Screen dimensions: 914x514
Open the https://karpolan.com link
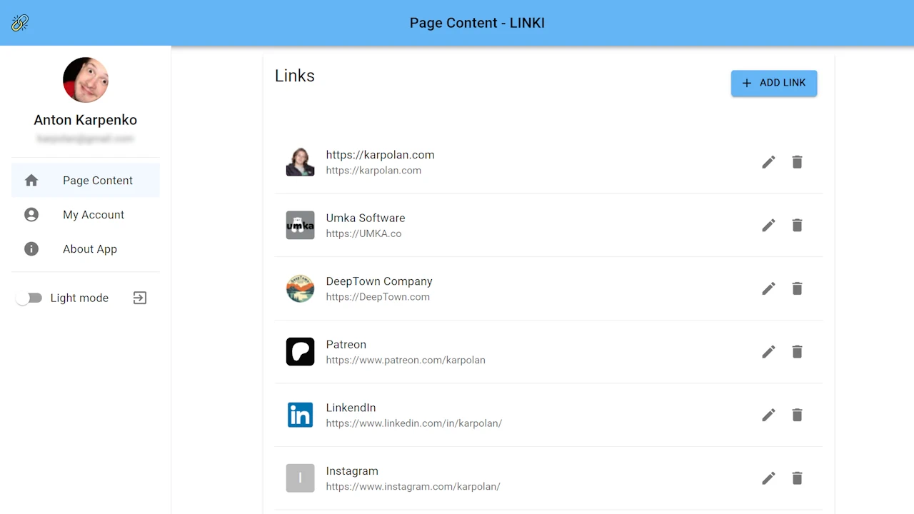380,155
